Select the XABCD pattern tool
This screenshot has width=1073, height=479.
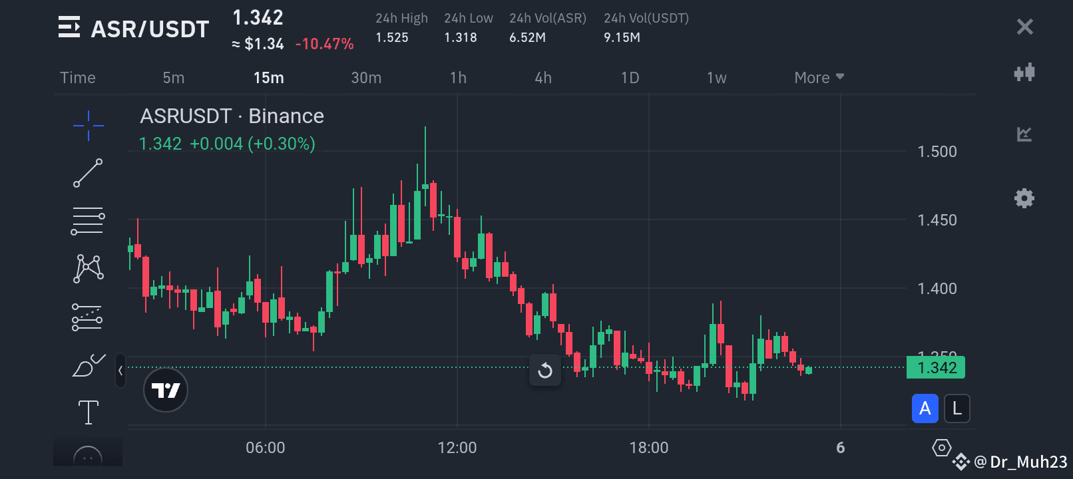click(89, 267)
